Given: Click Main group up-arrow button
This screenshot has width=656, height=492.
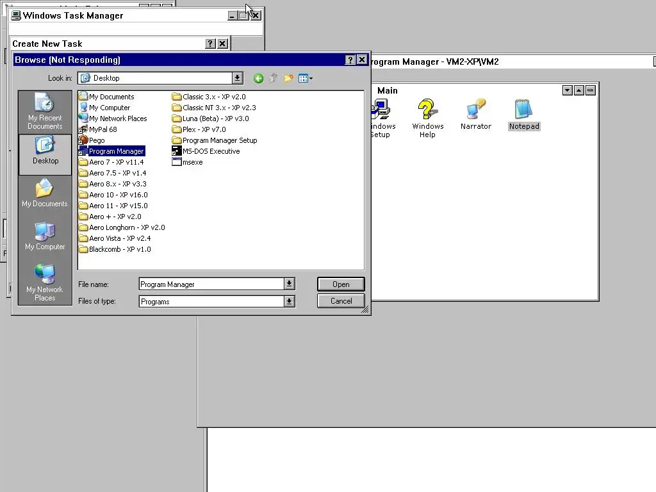Looking at the screenshot, I should point(579,90).
